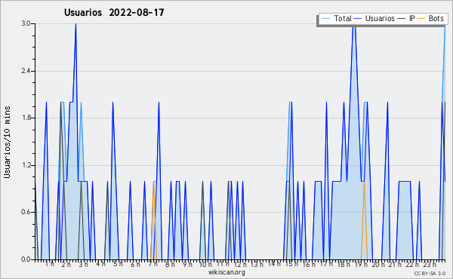Image resolution: width=453 pixels, height=279 pixels.
Task: Click the '10 h' x-axis label
Action: (x=205, y=265)
